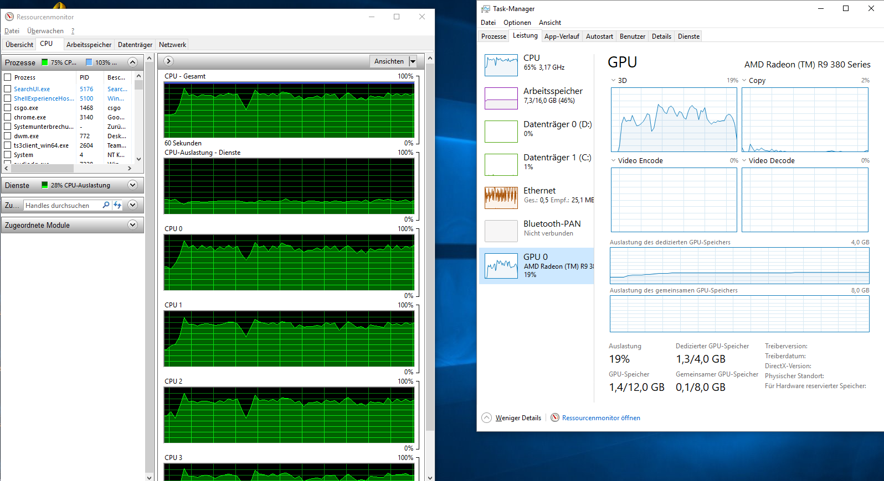This screenshot has height=481, width=884.
Task: Click the Ressourcenmonitor öffnen link
Action: (x=601, y=418)
